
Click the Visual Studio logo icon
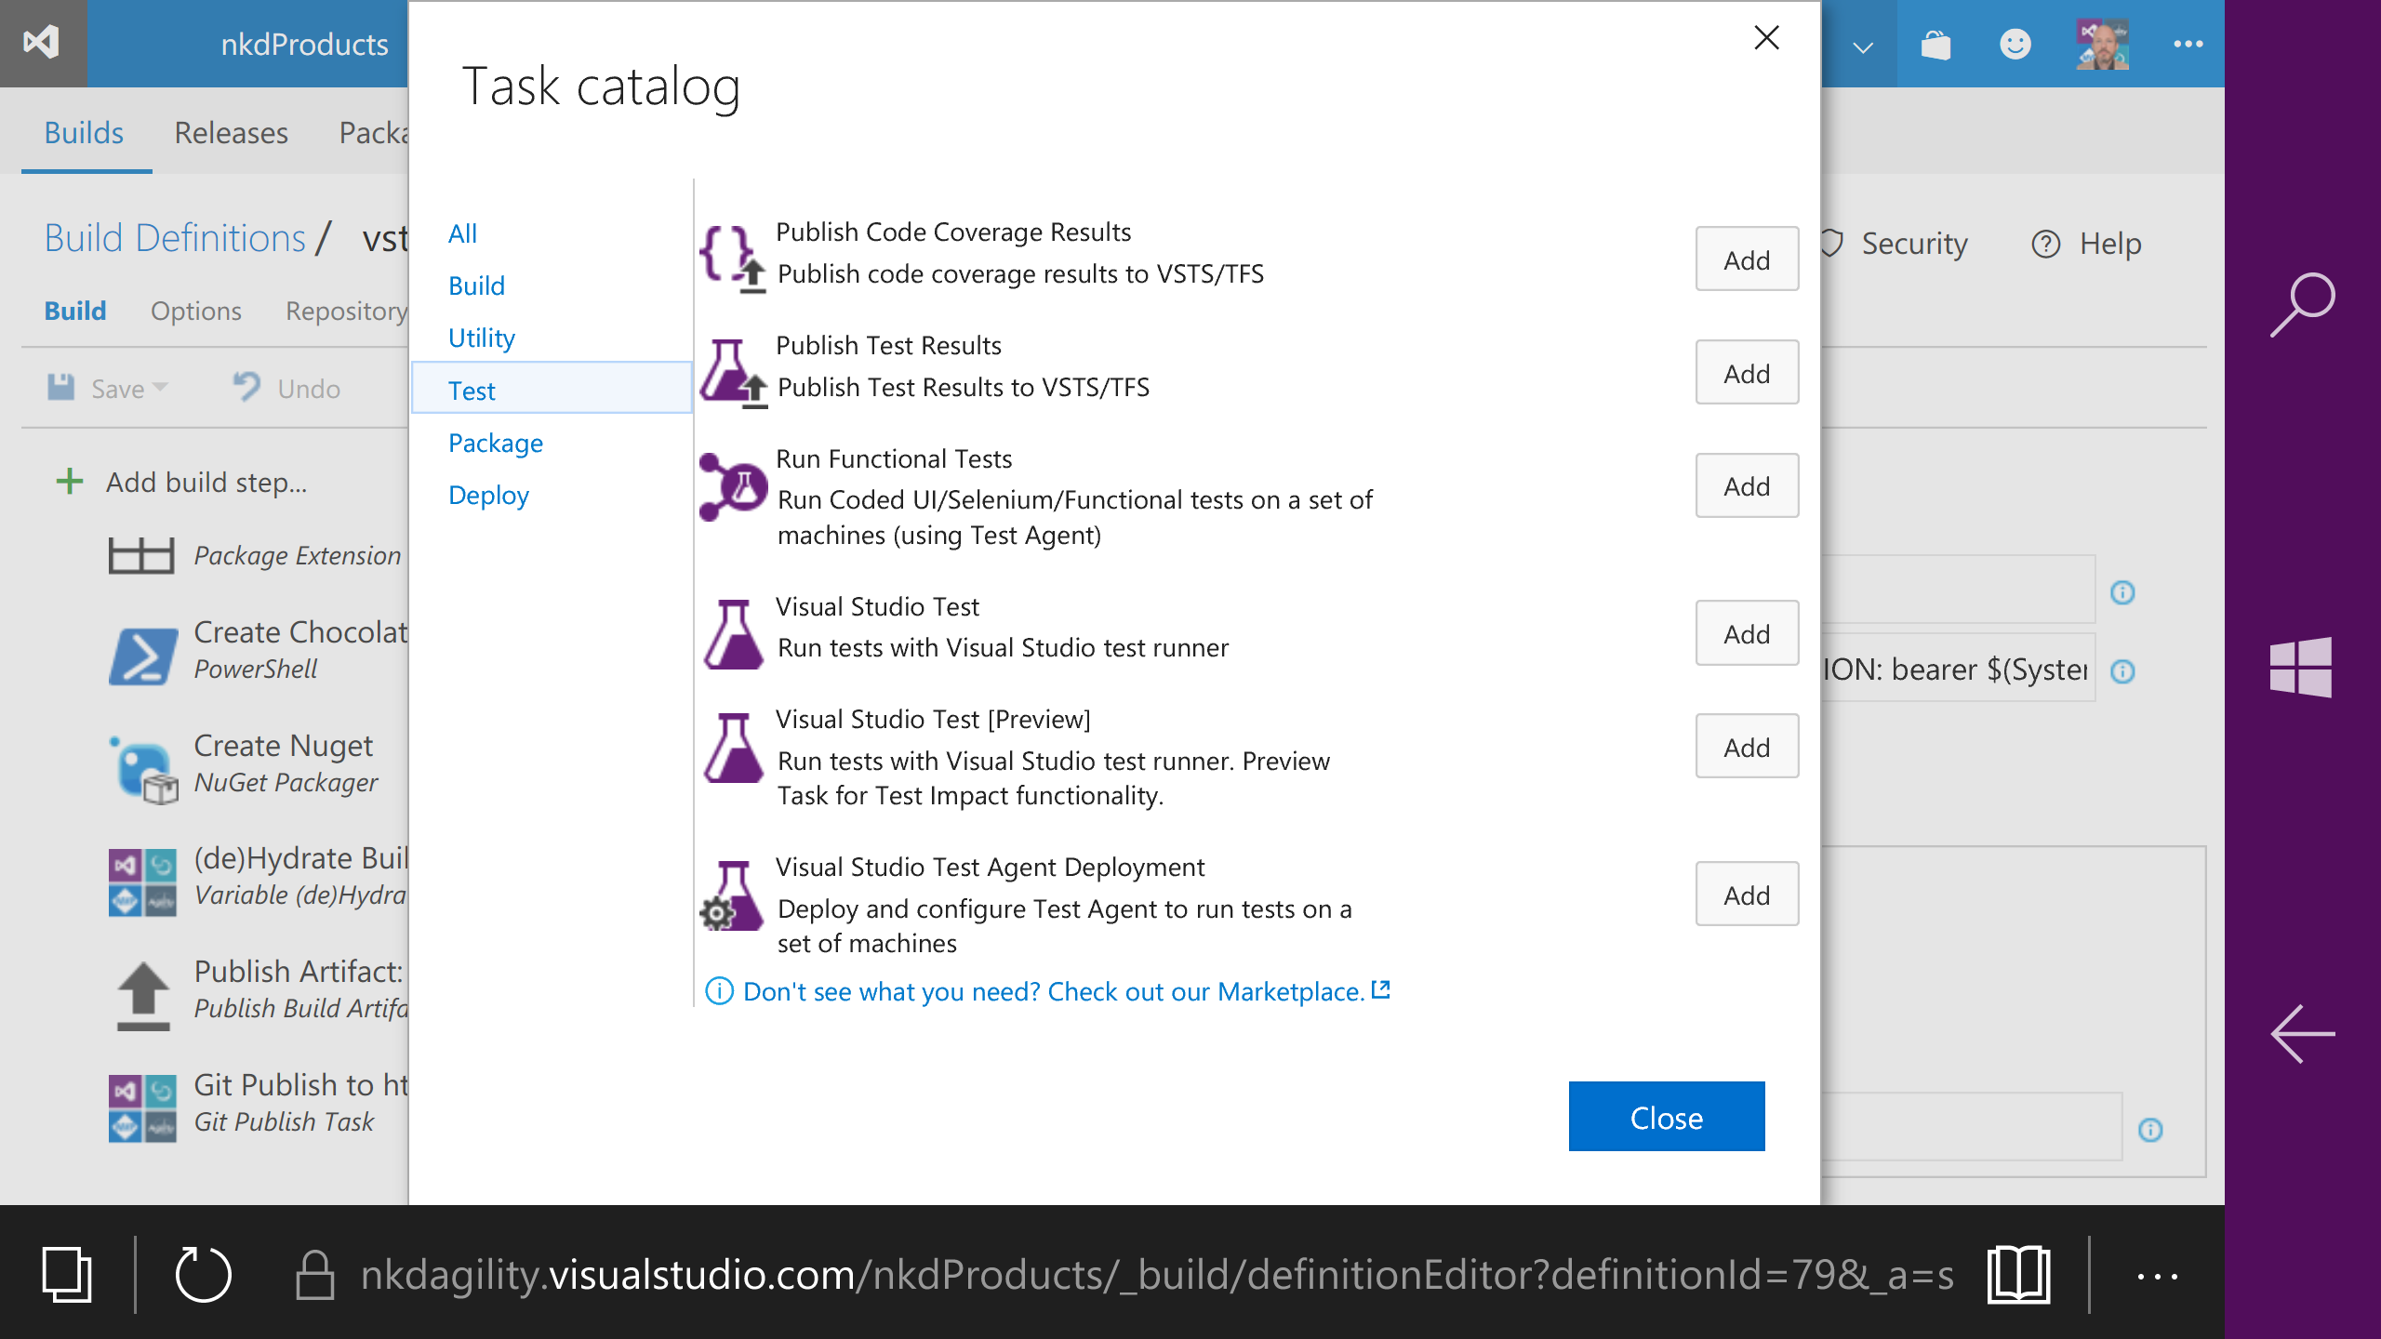point(42,43)
